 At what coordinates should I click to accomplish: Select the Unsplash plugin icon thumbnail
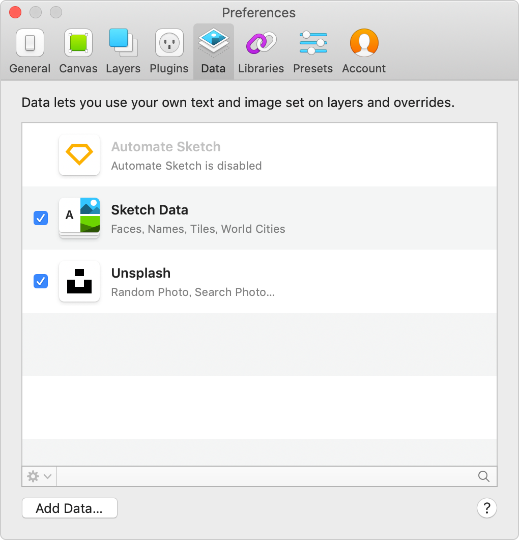pyautogui.click(x=79, y=281)
